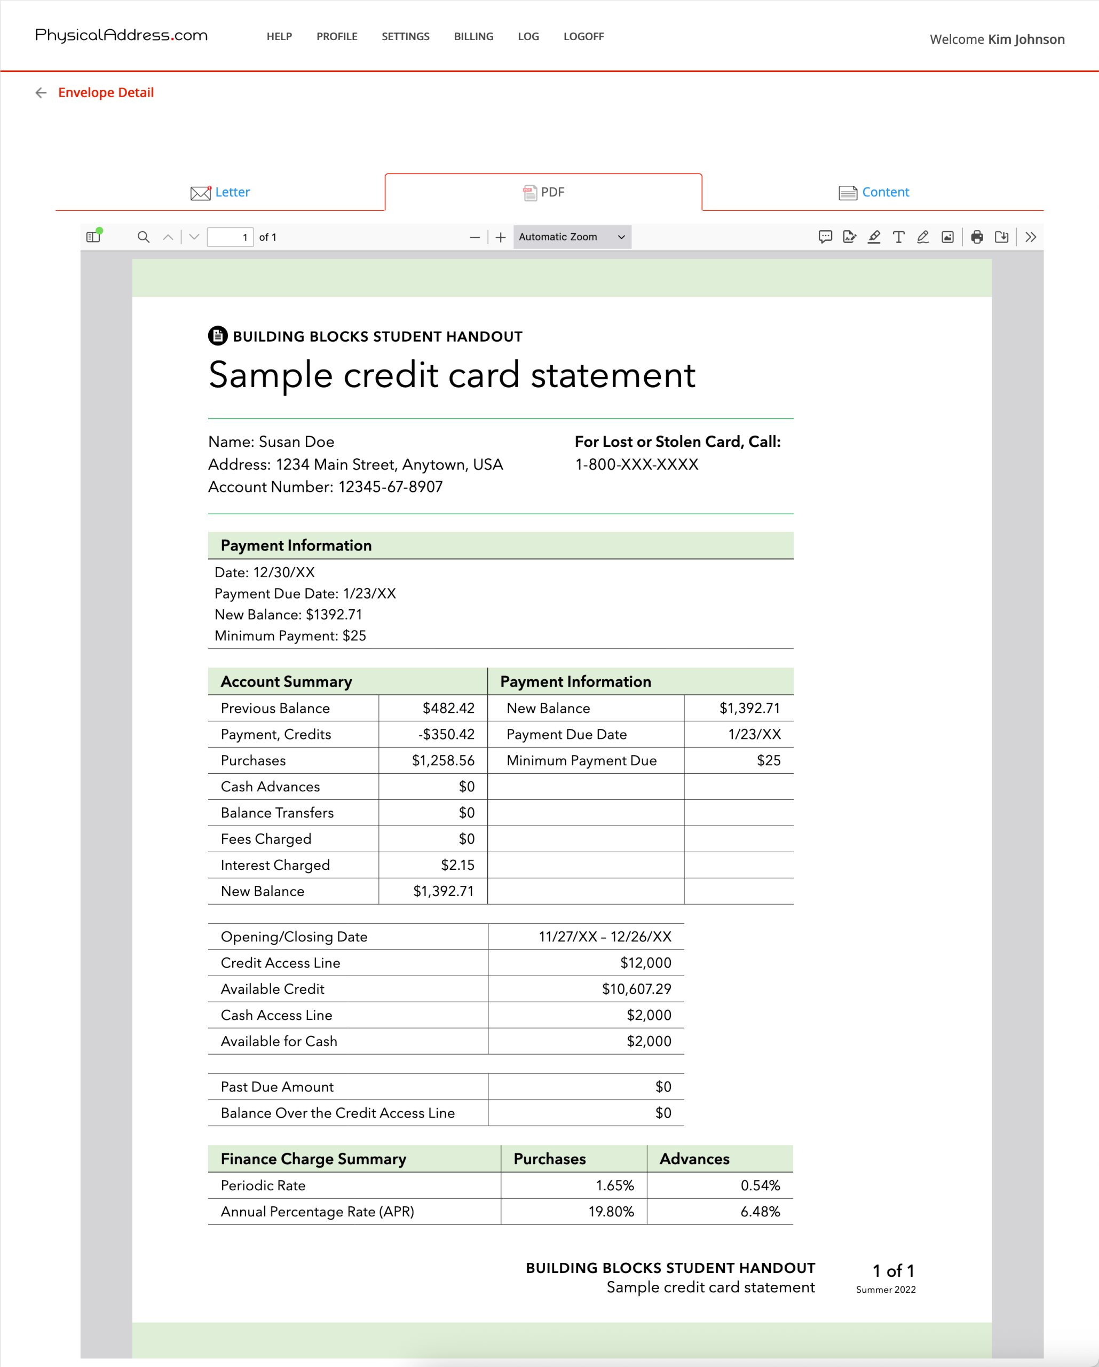Download the PDF file
Image resolution: width=1099 pixels, height=1367 pixels.
click(x=1001, y=237)
